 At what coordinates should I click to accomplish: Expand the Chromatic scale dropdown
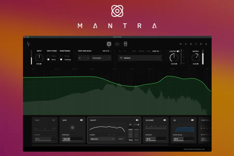click(x=101, y=58)
